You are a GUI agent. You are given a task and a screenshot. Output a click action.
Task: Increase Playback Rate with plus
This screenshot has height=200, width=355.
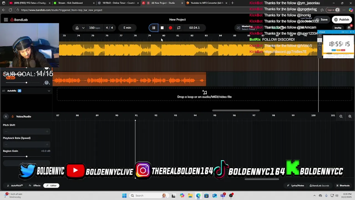(47, 144)
